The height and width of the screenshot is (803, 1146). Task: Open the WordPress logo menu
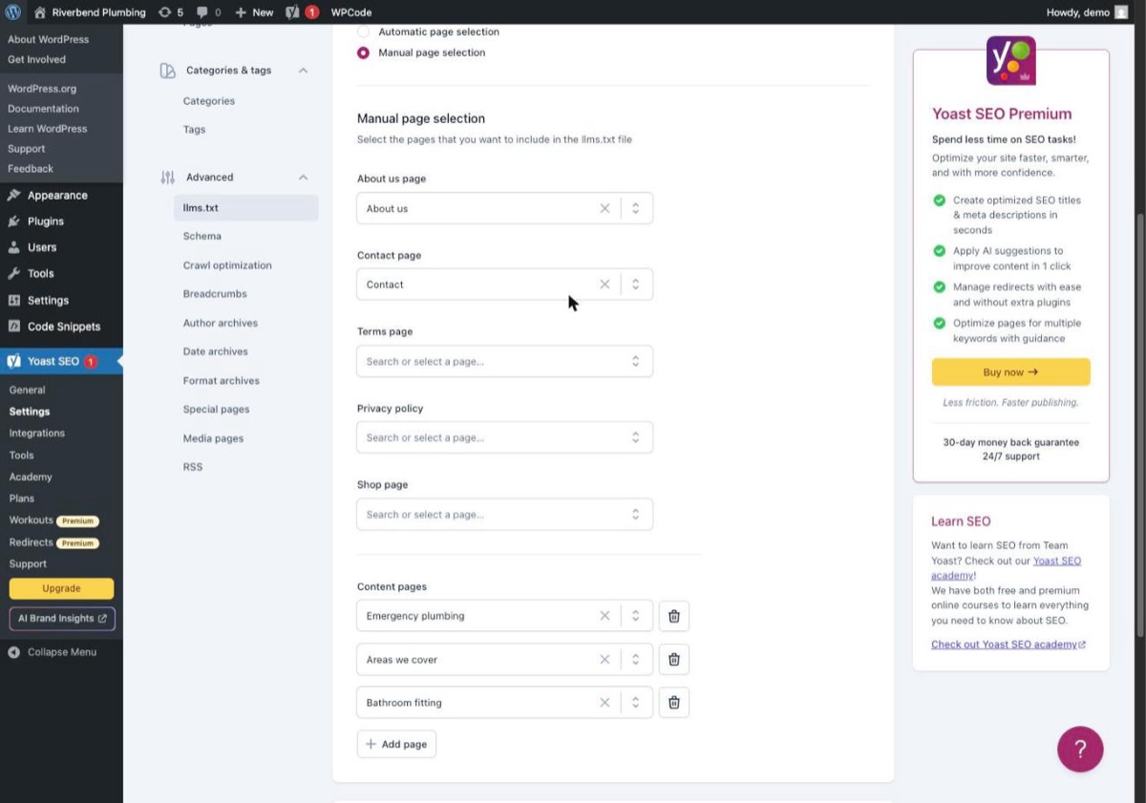[x=13, y=12]
